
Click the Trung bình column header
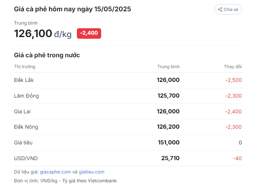click(x=168, y=67)
